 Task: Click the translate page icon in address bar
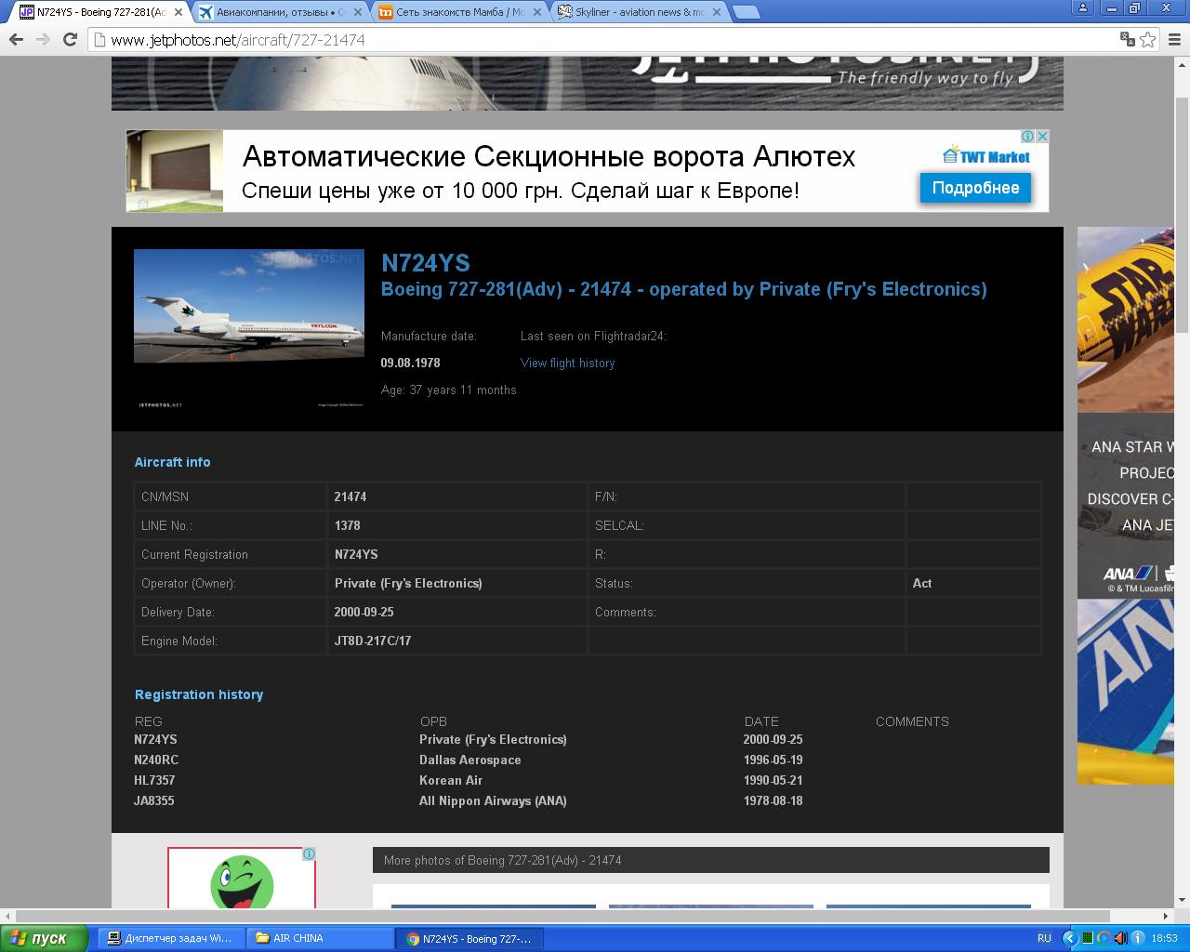coord(1127,39)
